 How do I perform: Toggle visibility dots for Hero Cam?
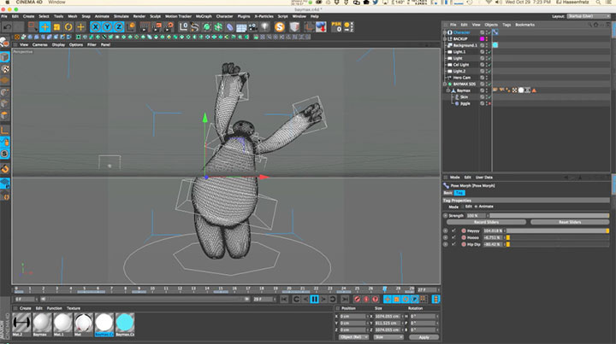(487, 78)
